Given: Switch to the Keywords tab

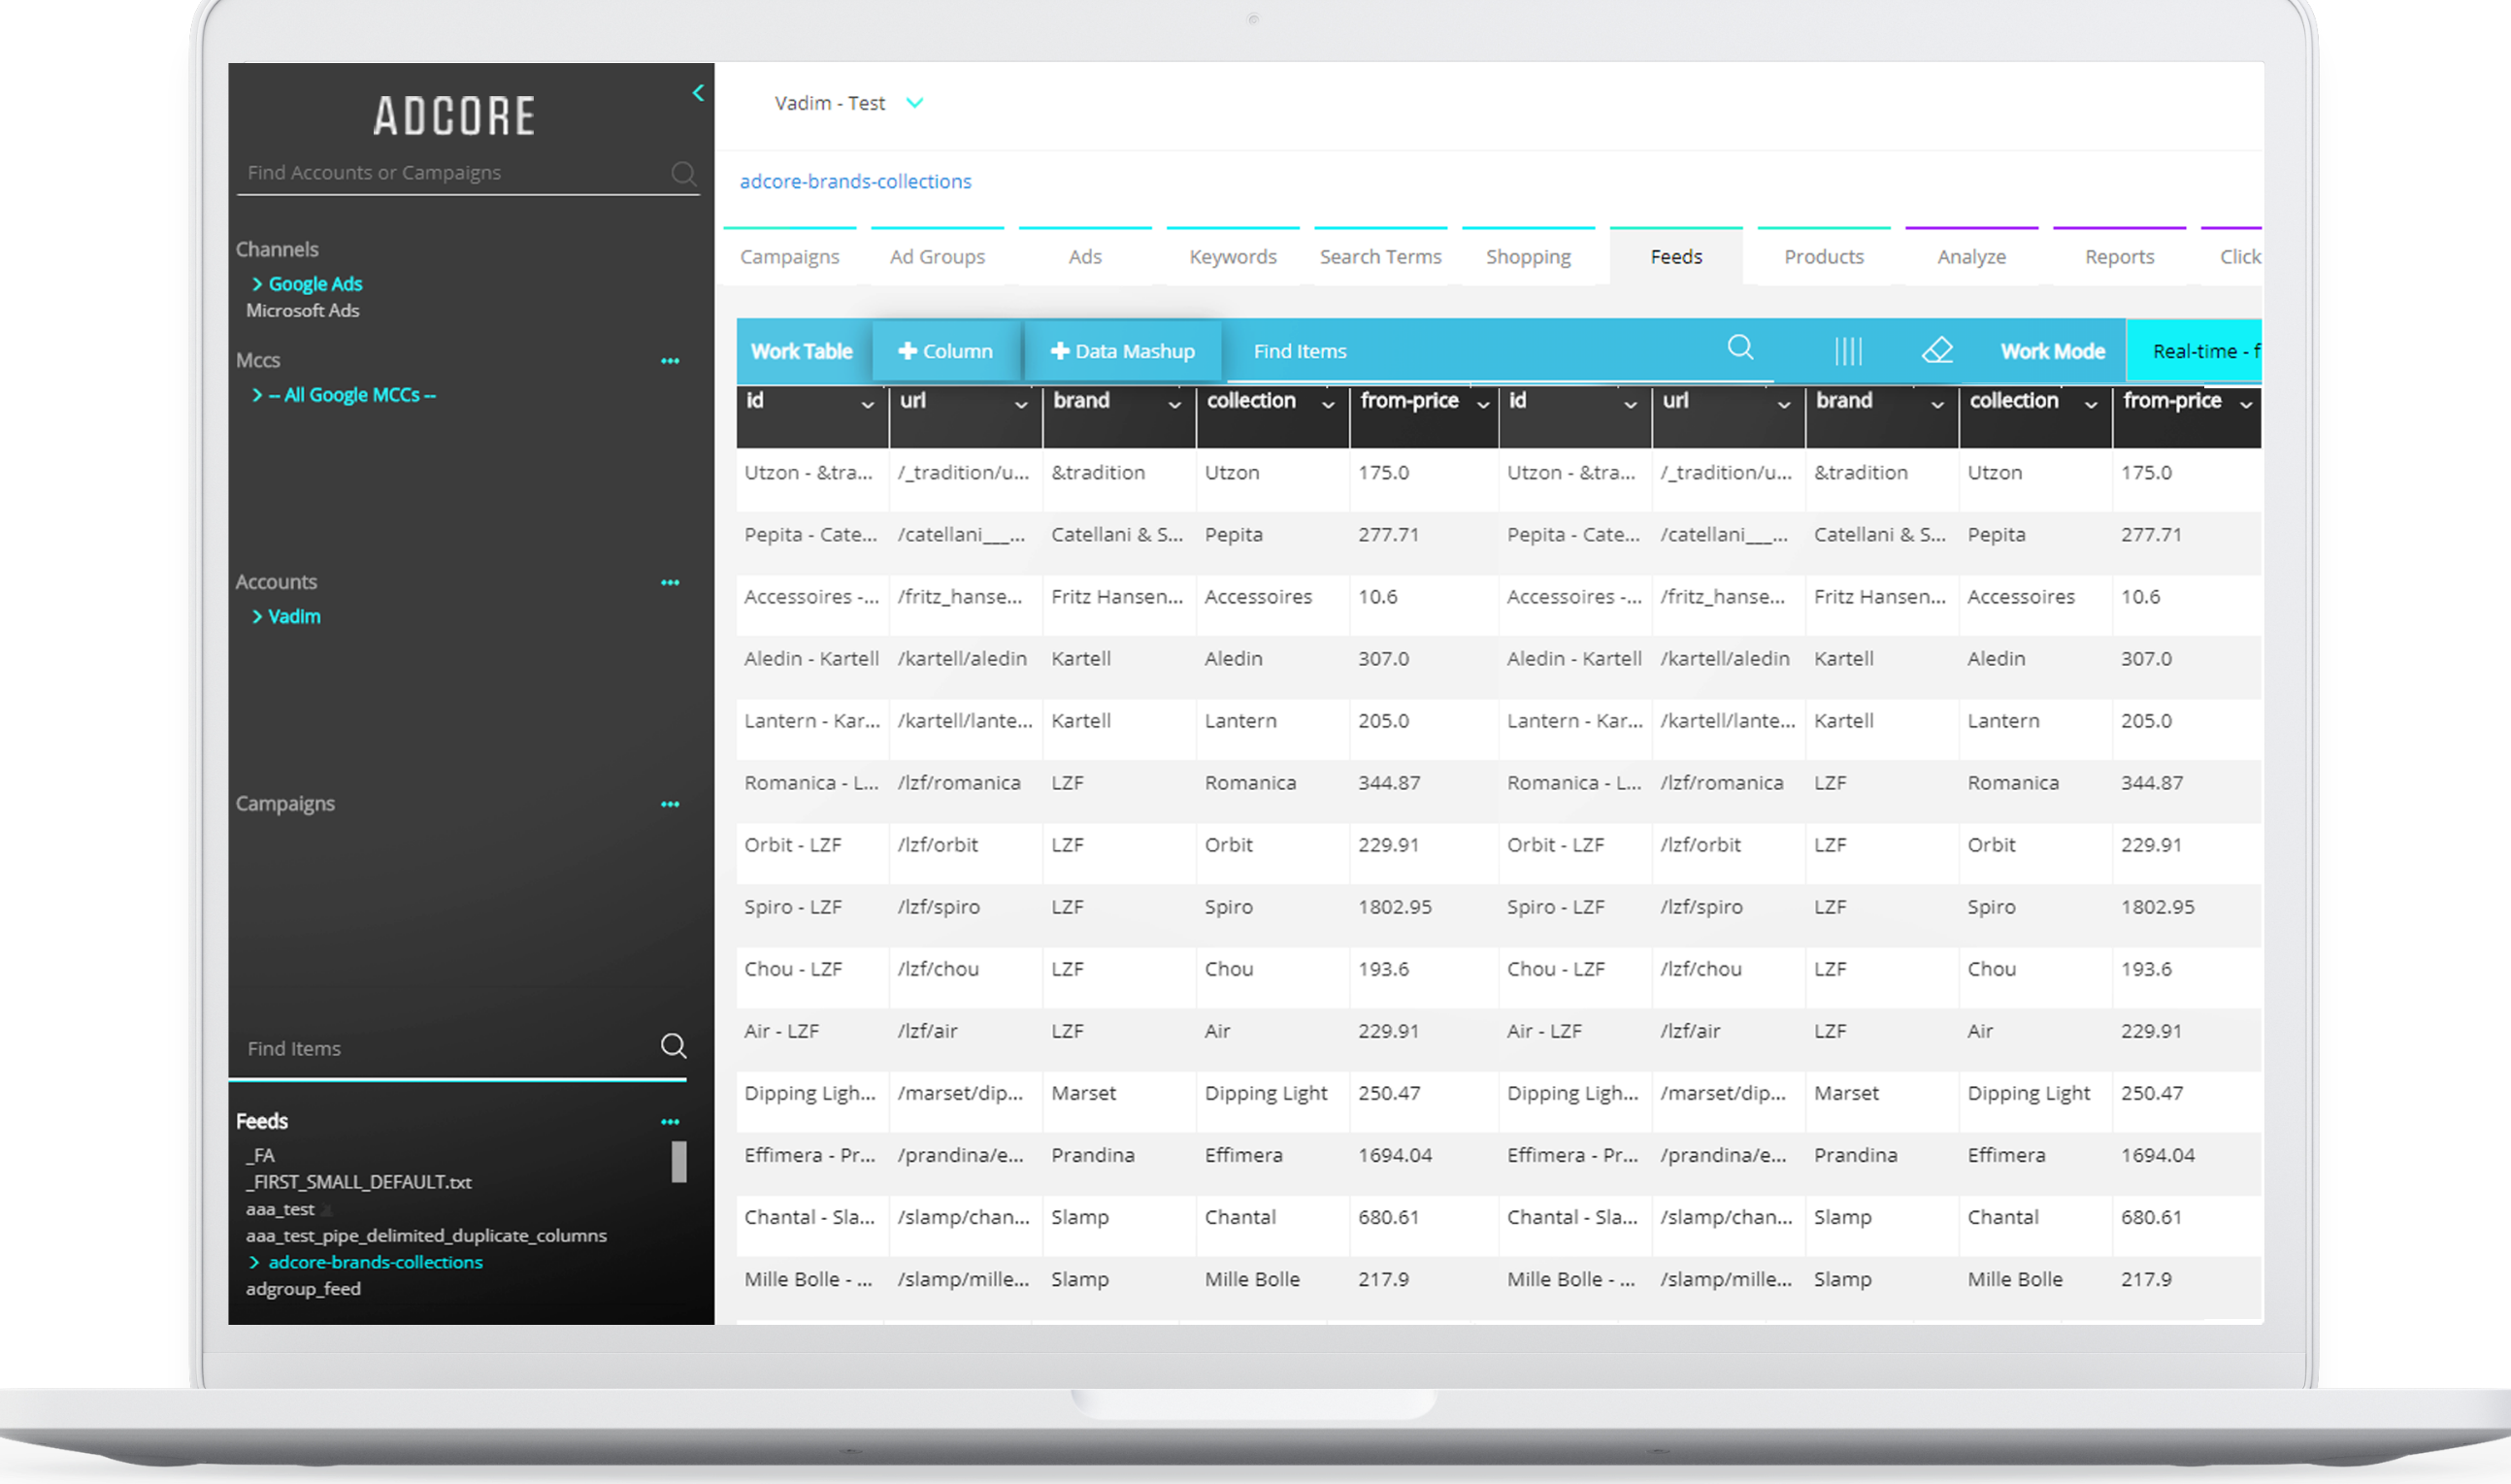Looking at the screenshot, I should (1233, 257).
